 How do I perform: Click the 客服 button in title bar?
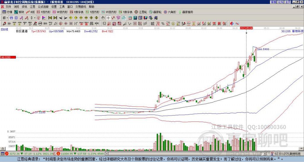273,2
